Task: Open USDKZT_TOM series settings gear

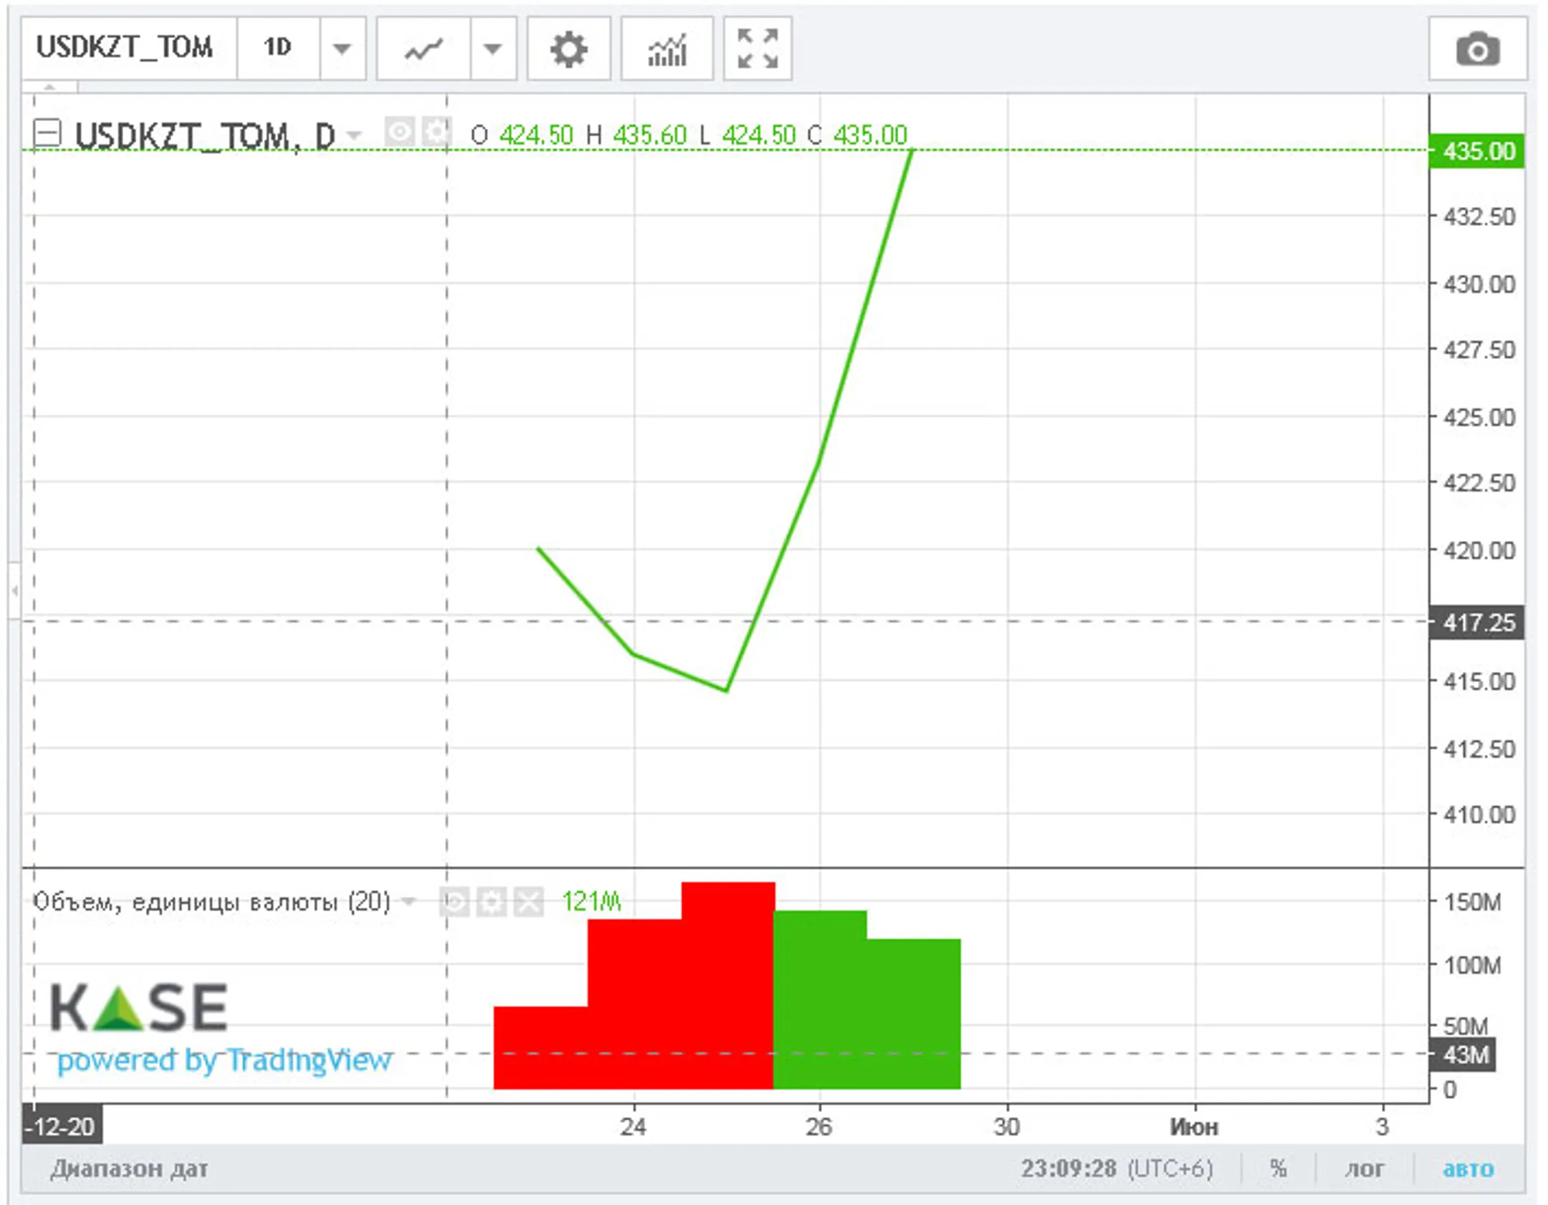Action: pos(436,133)
